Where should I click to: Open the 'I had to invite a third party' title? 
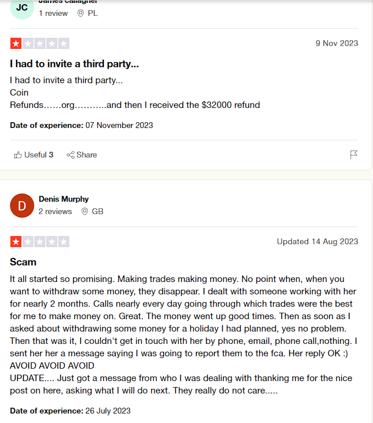(x=74, y=64)
